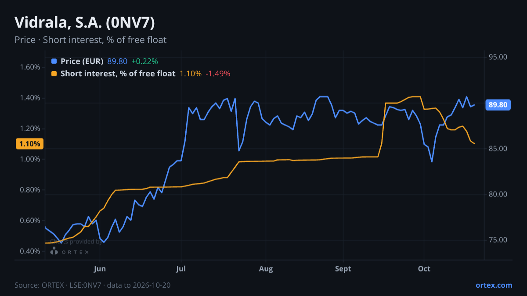Click the 85.00 right axis label
This screenshot has width=527, height=296.
(x=498, y=149)
